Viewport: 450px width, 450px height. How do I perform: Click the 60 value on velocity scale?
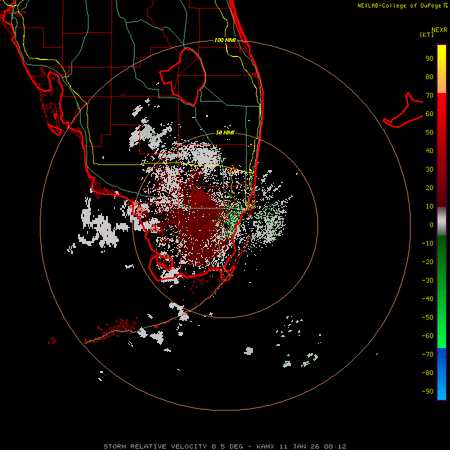pos(429,113)
